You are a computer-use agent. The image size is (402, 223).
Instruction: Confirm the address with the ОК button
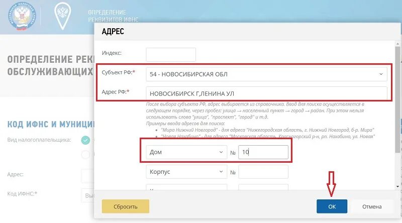(x=332, y=206)
